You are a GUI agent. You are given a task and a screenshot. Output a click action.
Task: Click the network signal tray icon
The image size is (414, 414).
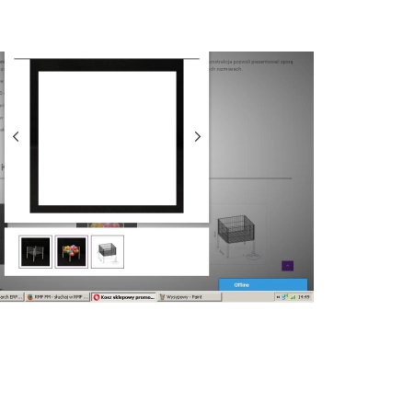pyautogui.click(x=293, y=297)
